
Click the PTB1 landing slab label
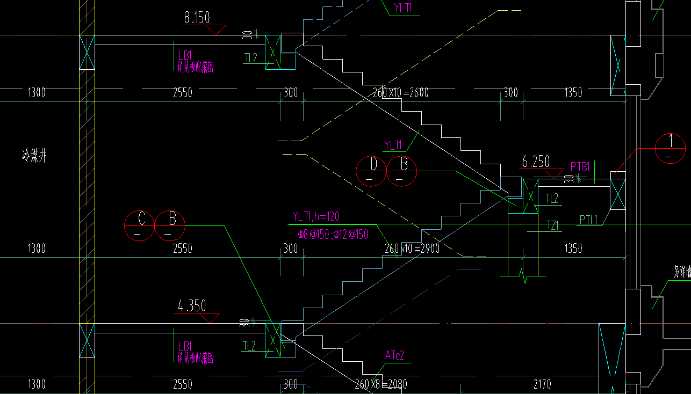coord(580,167)
